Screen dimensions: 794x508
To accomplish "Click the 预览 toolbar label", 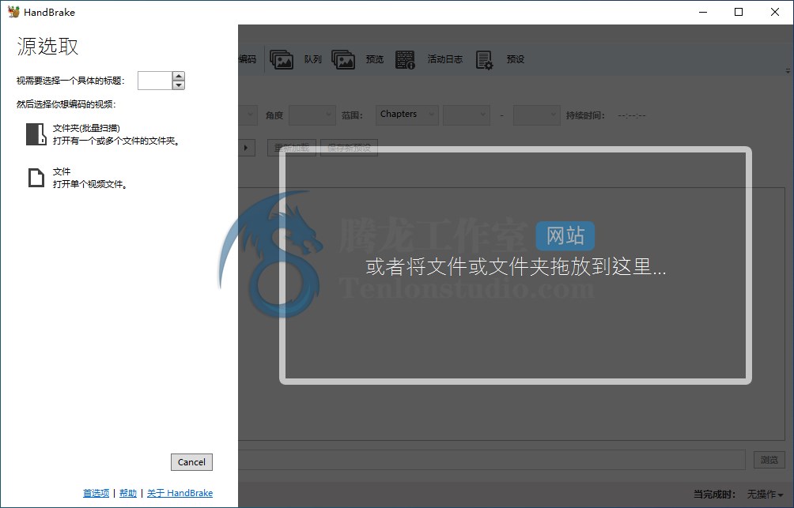I will point(375,60).
